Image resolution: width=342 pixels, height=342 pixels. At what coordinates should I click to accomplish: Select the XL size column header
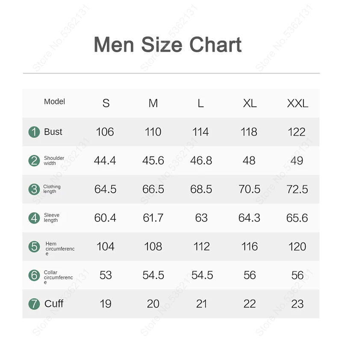click(x=250, y=103)
